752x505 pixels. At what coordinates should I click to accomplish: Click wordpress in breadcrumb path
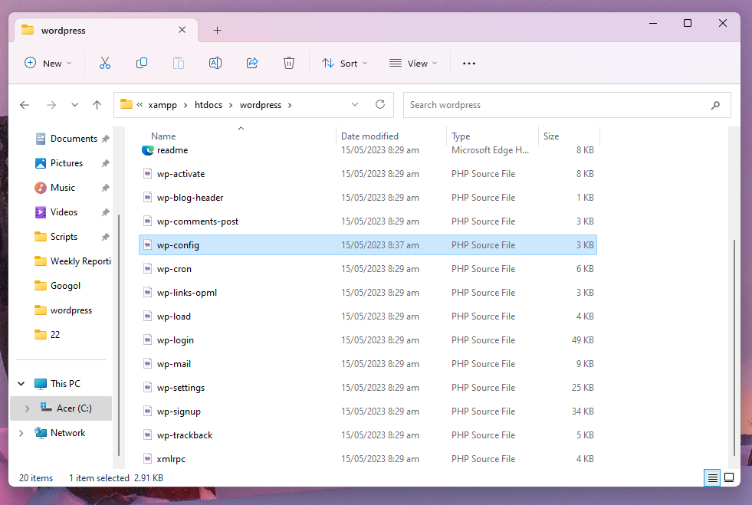point(261,105)
